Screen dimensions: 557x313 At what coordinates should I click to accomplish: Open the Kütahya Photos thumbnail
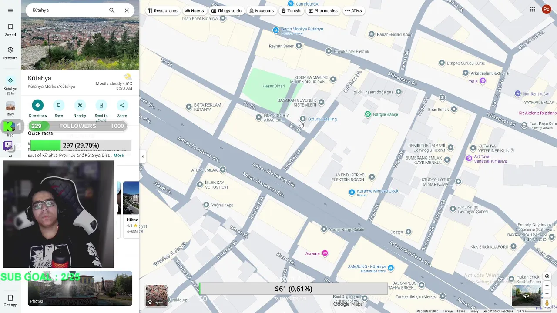(80, 288)
